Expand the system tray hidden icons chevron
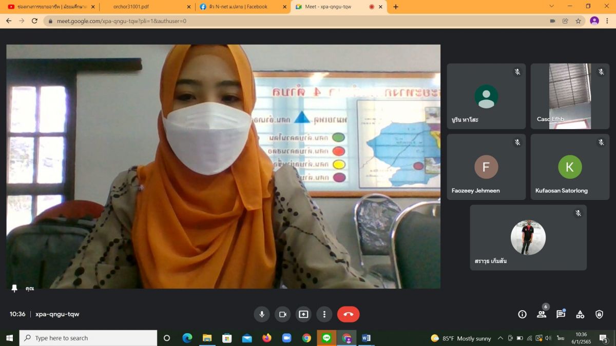Screen dimensions: 616x346 coord(500,338)
